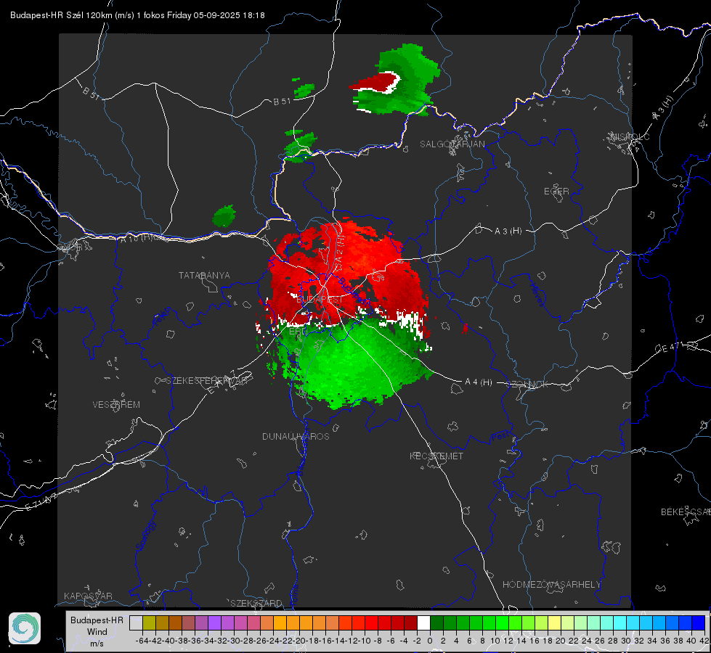Click the TATABANYA city label

coord(204,275)
